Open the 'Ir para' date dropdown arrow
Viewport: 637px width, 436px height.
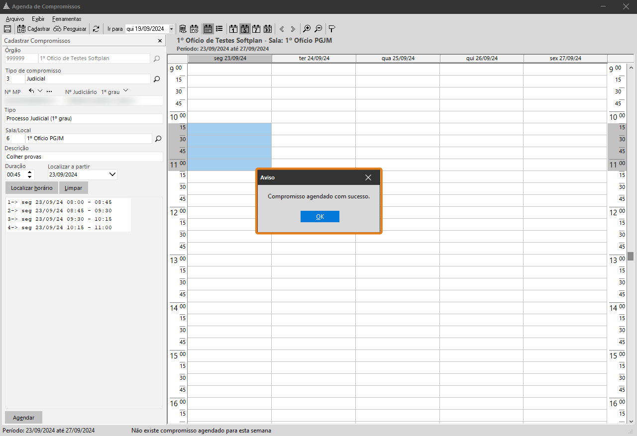click(171, 29)
